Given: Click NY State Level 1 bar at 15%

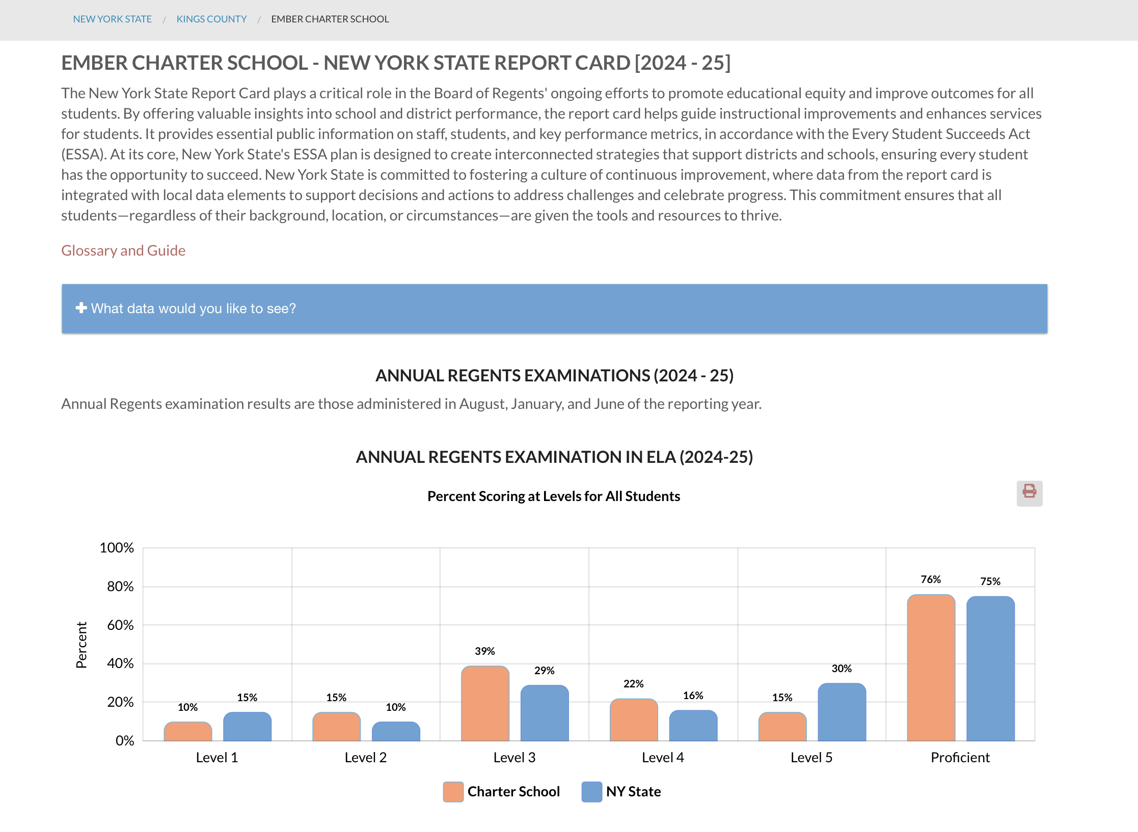Looking at the screenshot, I should [x=247, y=727].
